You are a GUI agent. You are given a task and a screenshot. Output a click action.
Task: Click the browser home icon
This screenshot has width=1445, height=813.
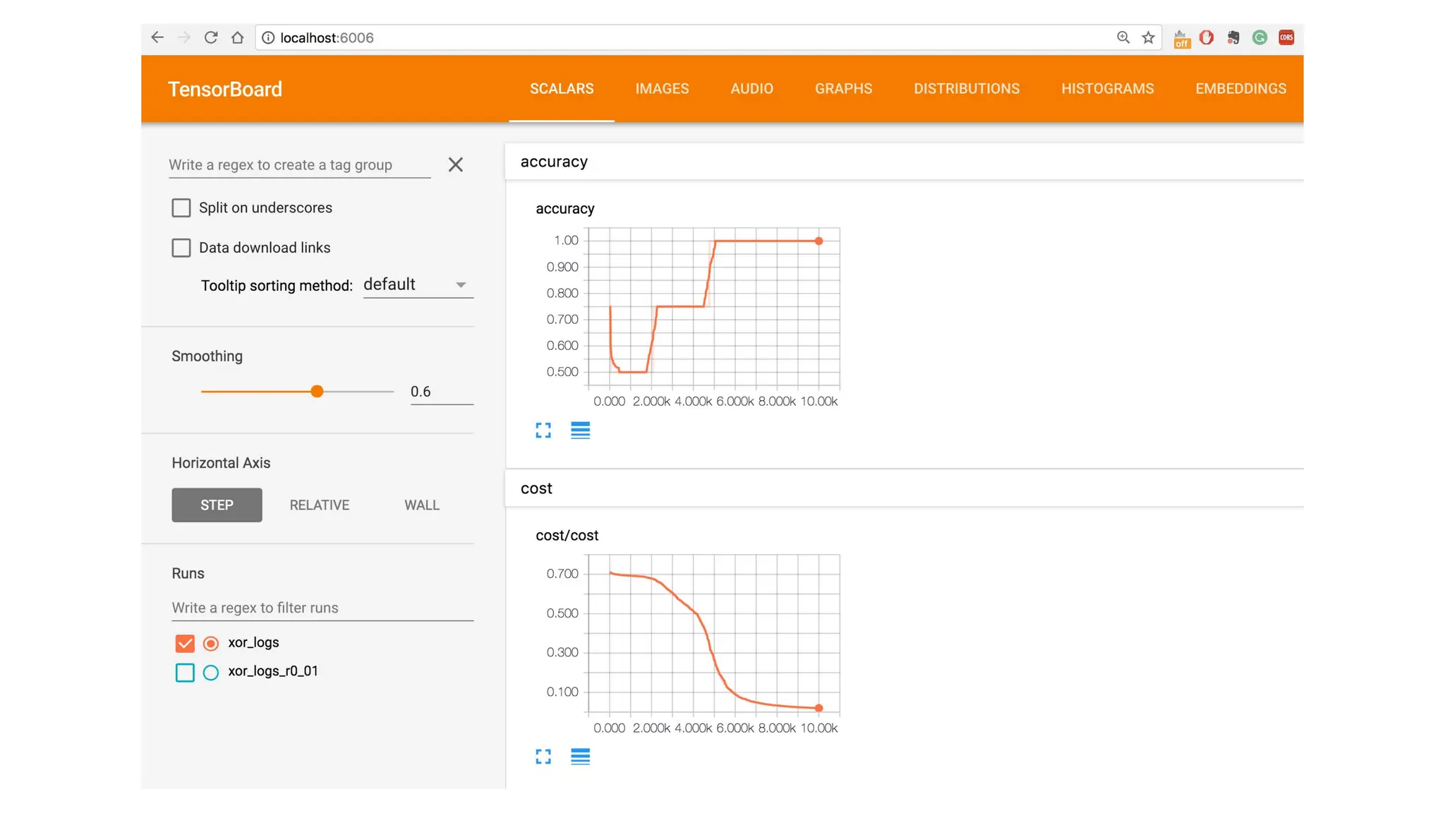click(x=238, y=37)
